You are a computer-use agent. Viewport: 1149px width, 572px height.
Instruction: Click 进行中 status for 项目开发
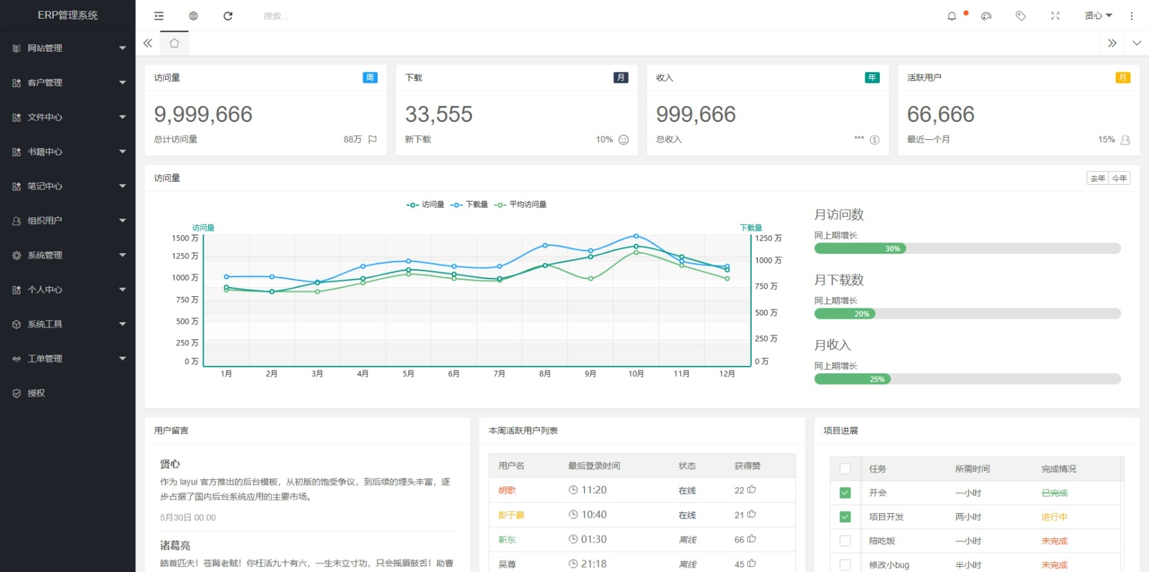pyautogui.click(x=1054, y=517)
